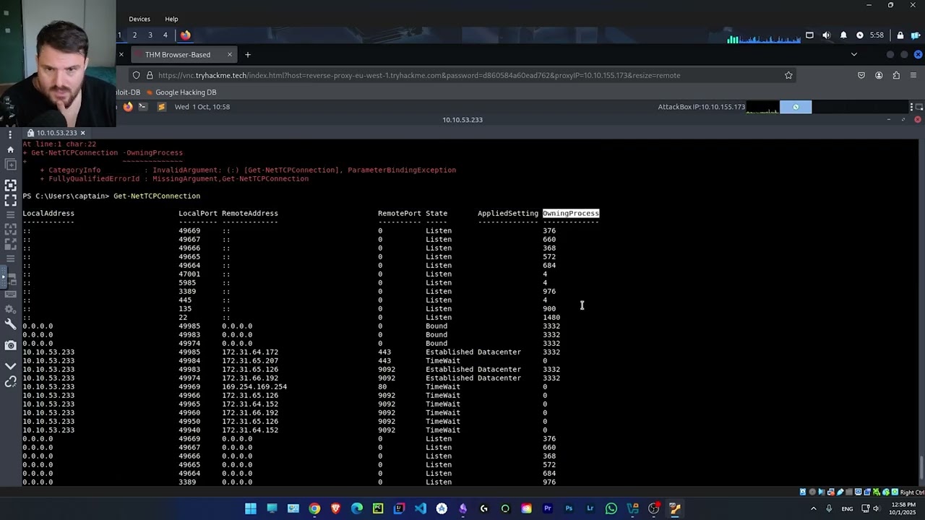Select the 10.10.53.233 Remmina connection tab
This screenshot has height=520, width=925.
coord(56,133)
